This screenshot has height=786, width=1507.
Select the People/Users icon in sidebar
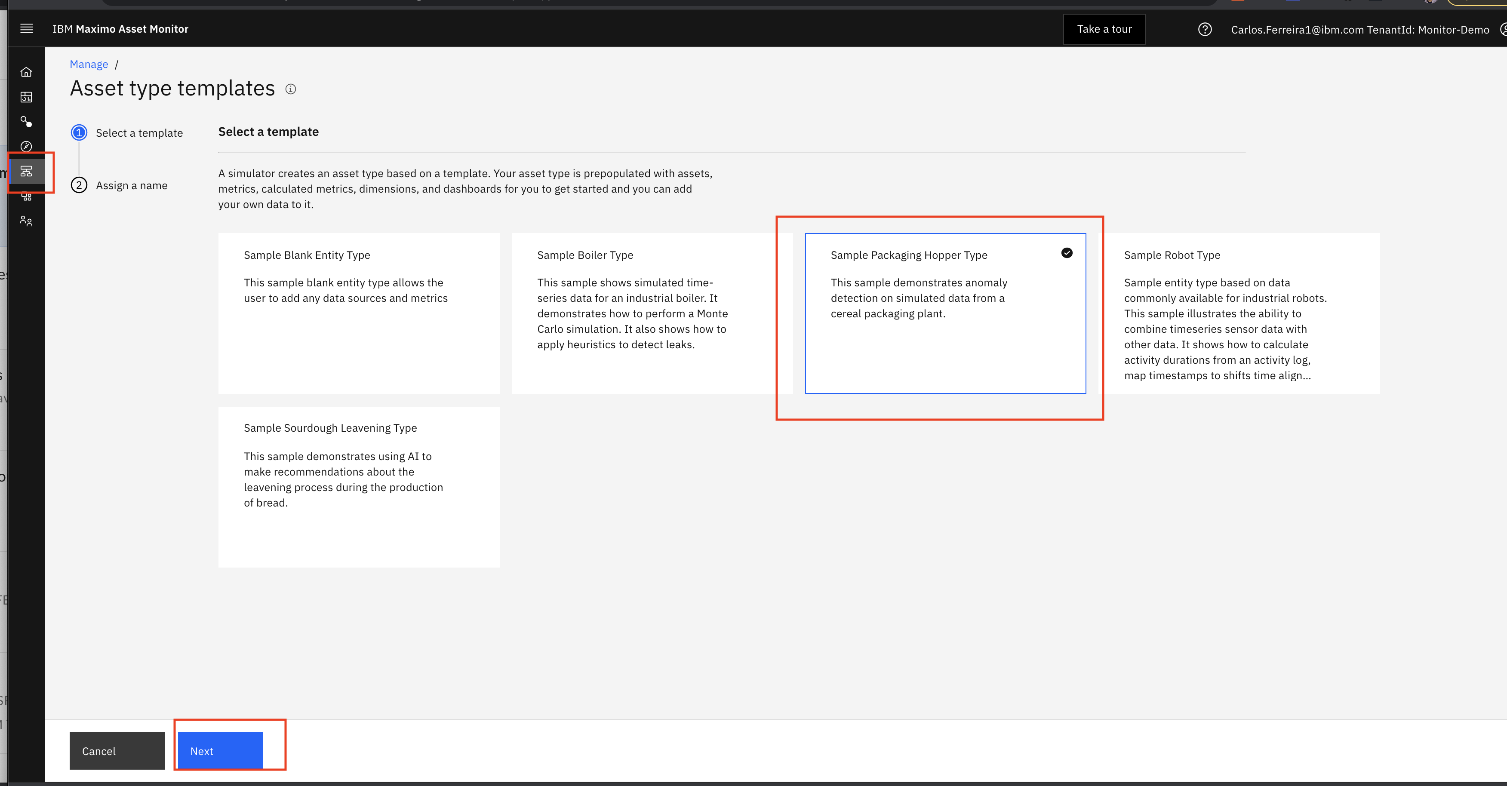pos(27,221)
